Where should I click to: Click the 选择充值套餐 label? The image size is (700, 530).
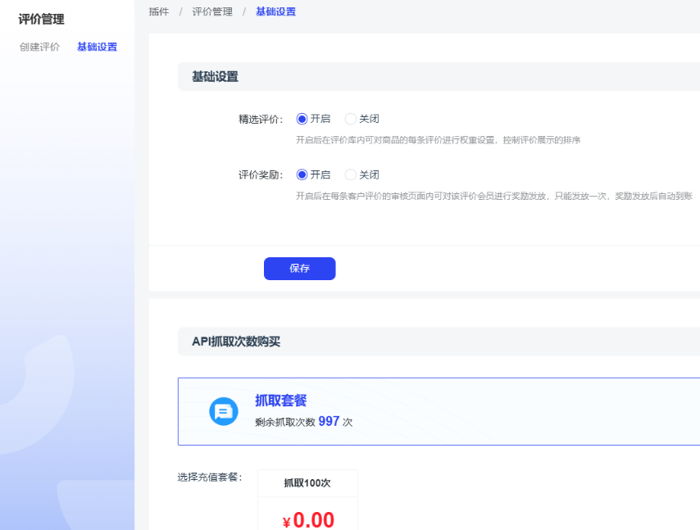click(x=209, y=478)
